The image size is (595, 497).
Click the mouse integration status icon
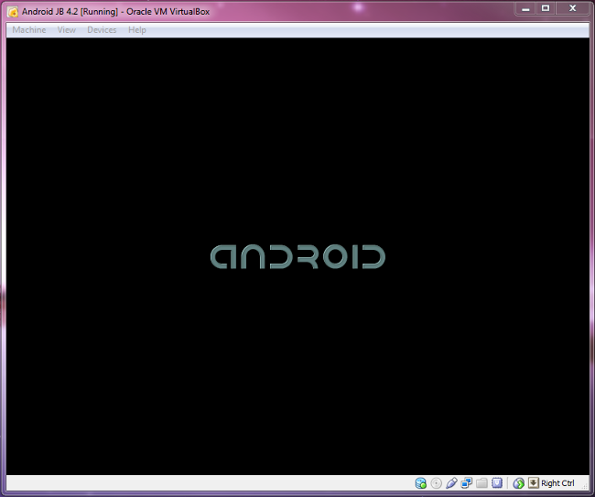point(519,483)
